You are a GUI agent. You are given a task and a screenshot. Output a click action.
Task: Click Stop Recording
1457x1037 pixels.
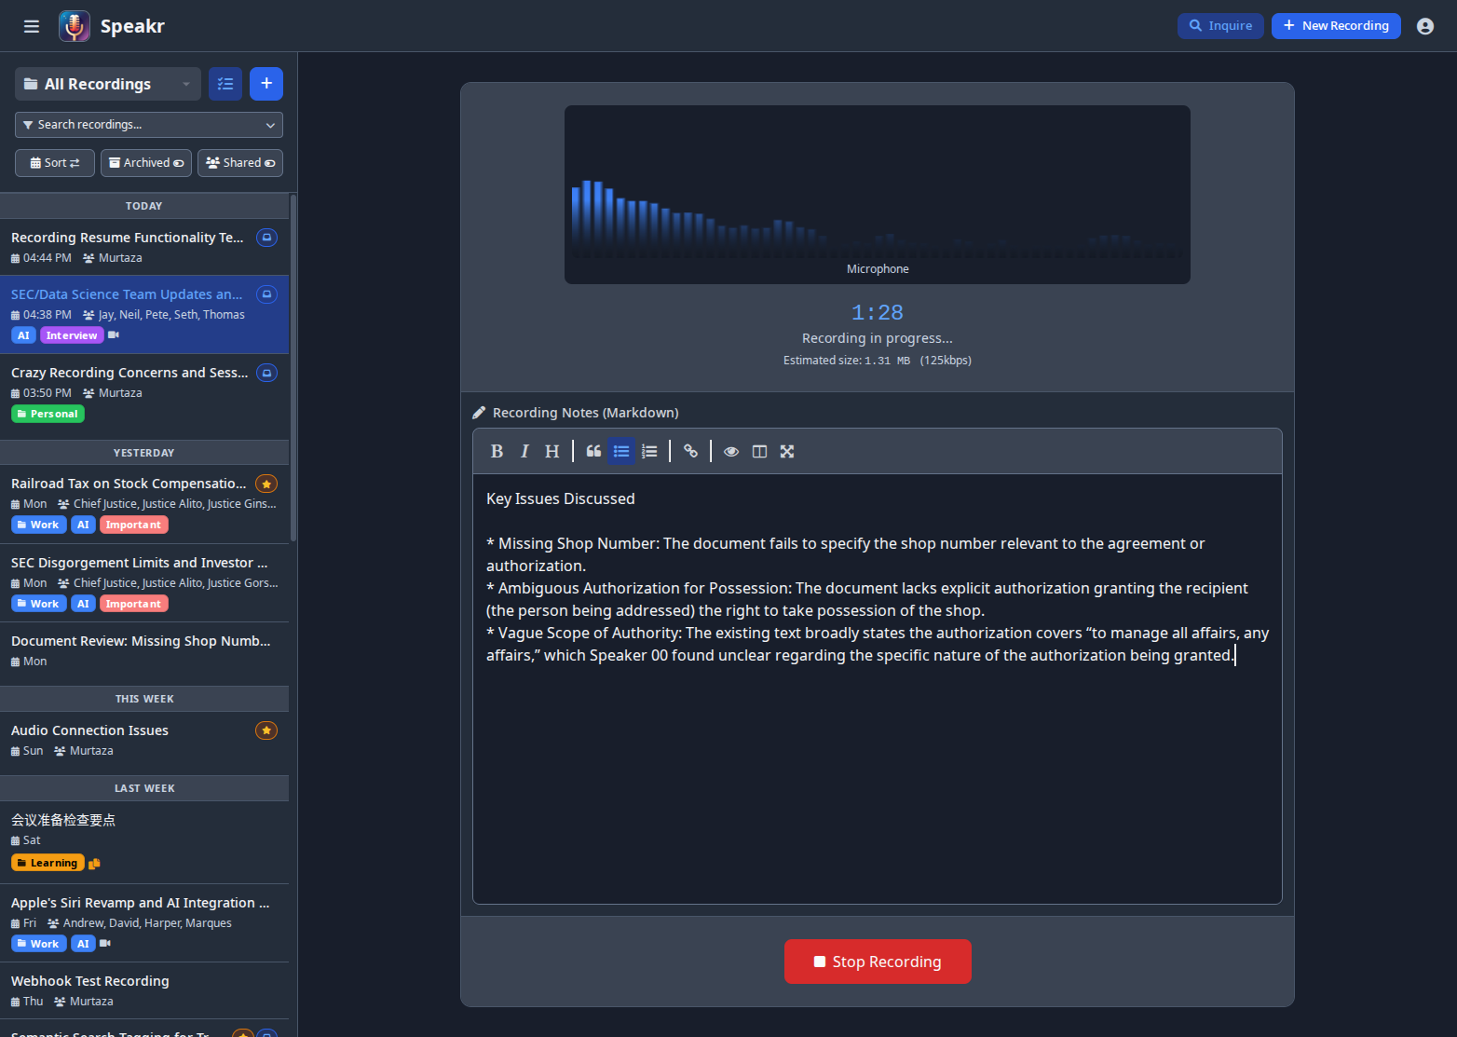(x=878, y=962)
